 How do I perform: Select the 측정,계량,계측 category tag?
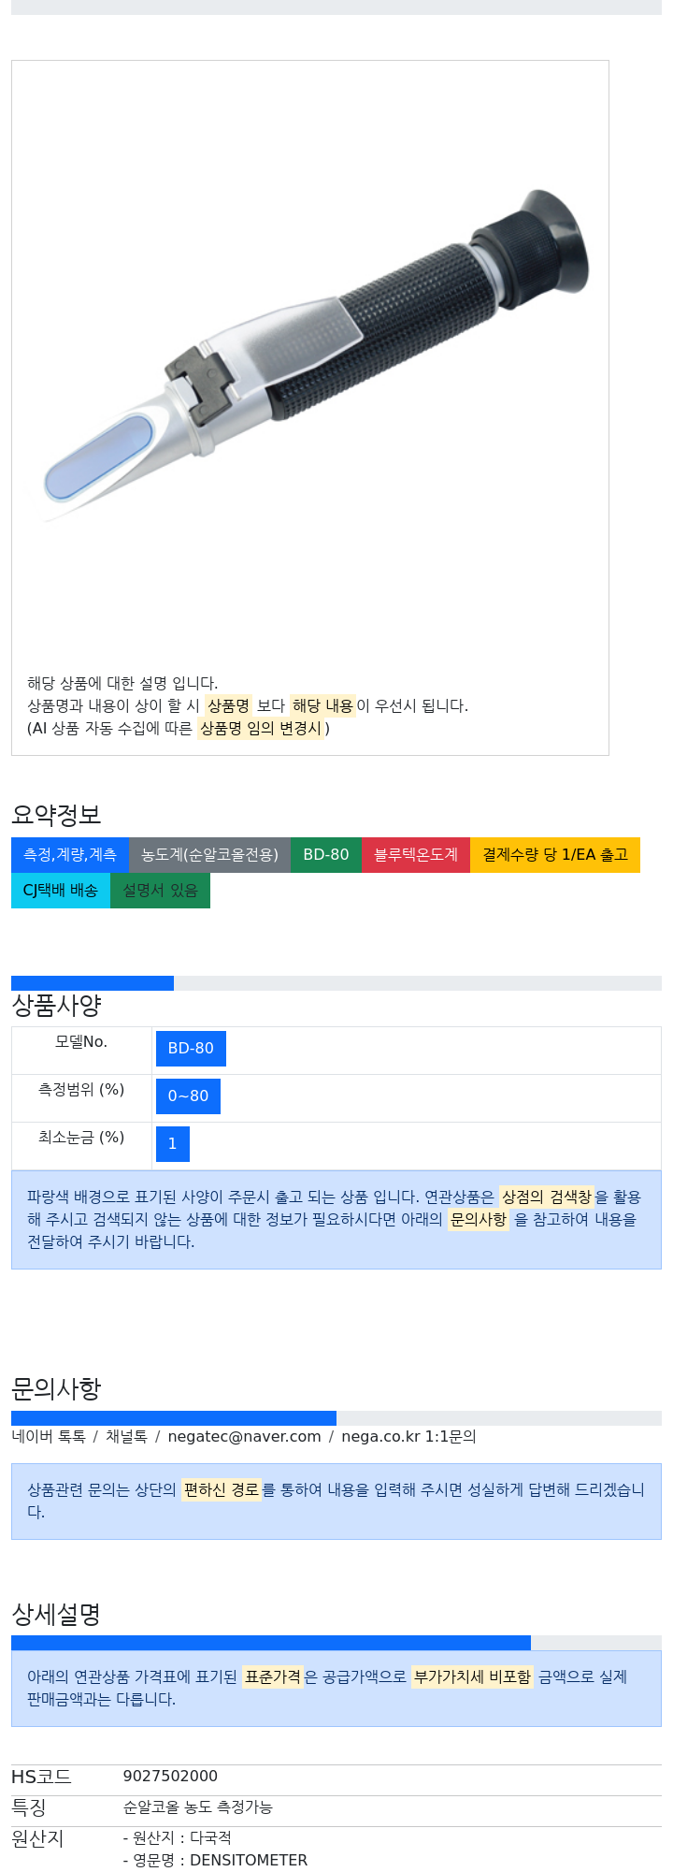pos(70,855)
